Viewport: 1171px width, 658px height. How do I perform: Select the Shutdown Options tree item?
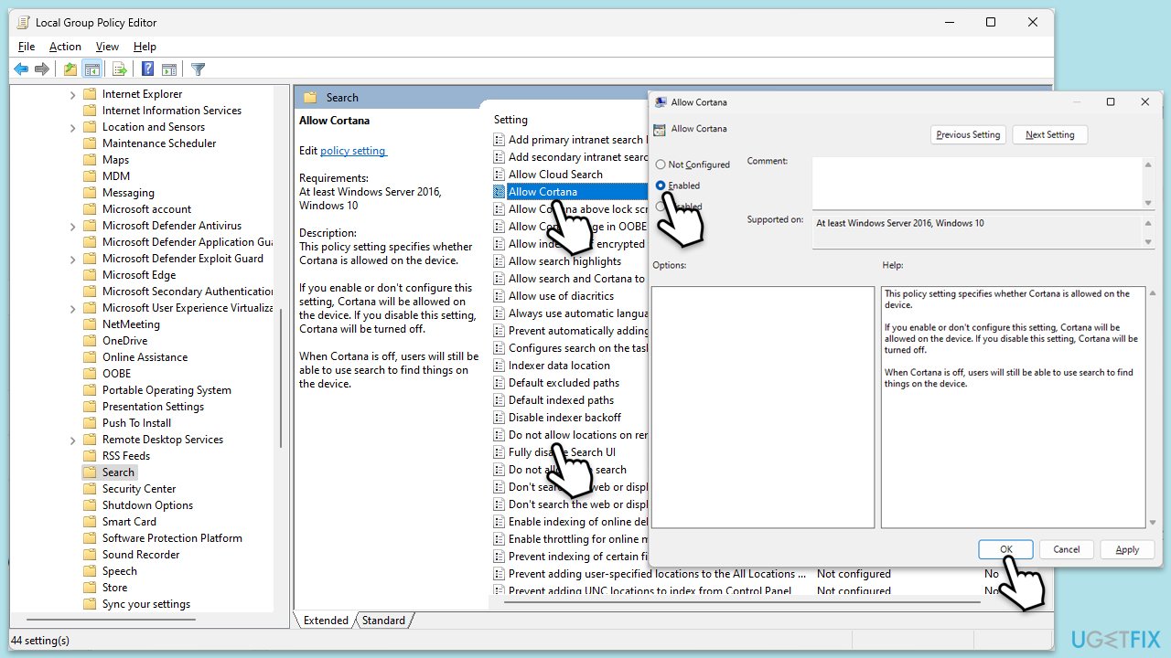coord(147,505)
